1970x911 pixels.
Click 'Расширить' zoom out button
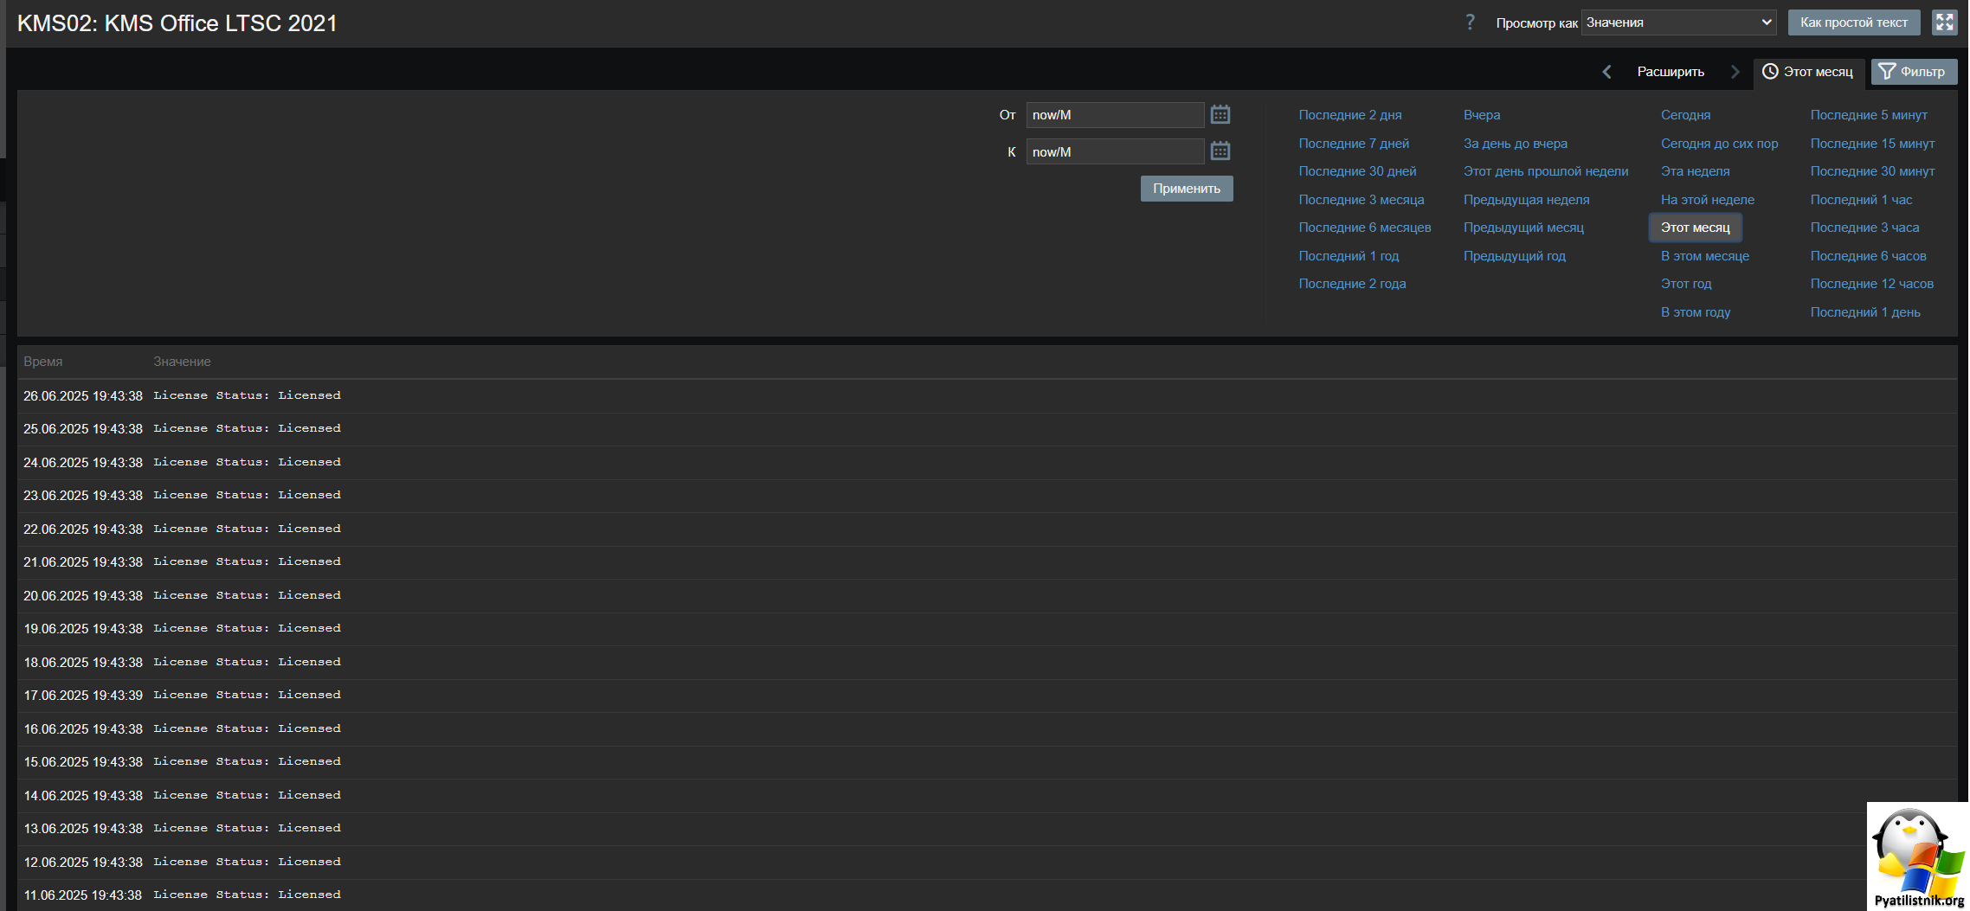pyautogui.click(x=1671, y=72)
